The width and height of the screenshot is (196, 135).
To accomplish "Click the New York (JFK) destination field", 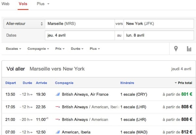I will (159, 24).
